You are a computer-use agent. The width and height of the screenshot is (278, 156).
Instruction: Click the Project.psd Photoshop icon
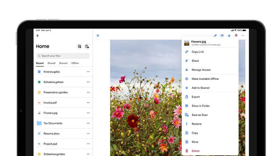[39, 144]
